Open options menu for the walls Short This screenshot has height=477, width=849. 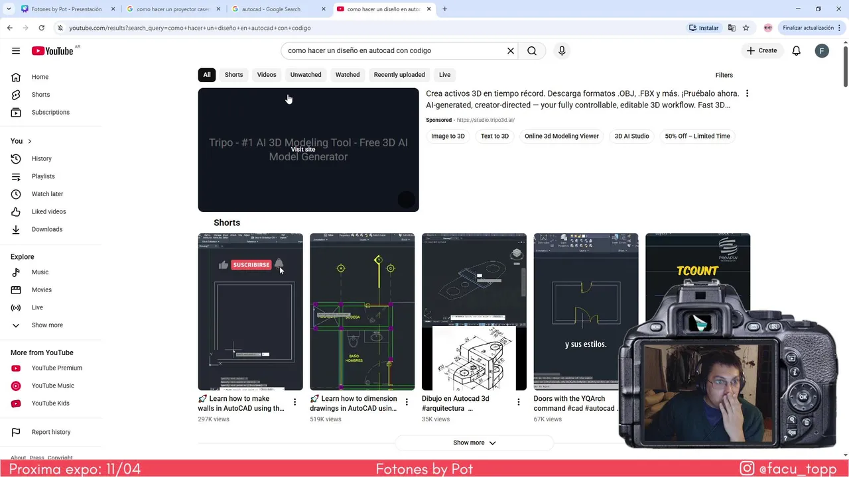[x=294, y=402]
